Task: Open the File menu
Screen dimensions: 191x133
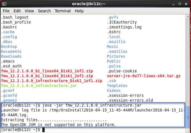Action: pos(6,11)
